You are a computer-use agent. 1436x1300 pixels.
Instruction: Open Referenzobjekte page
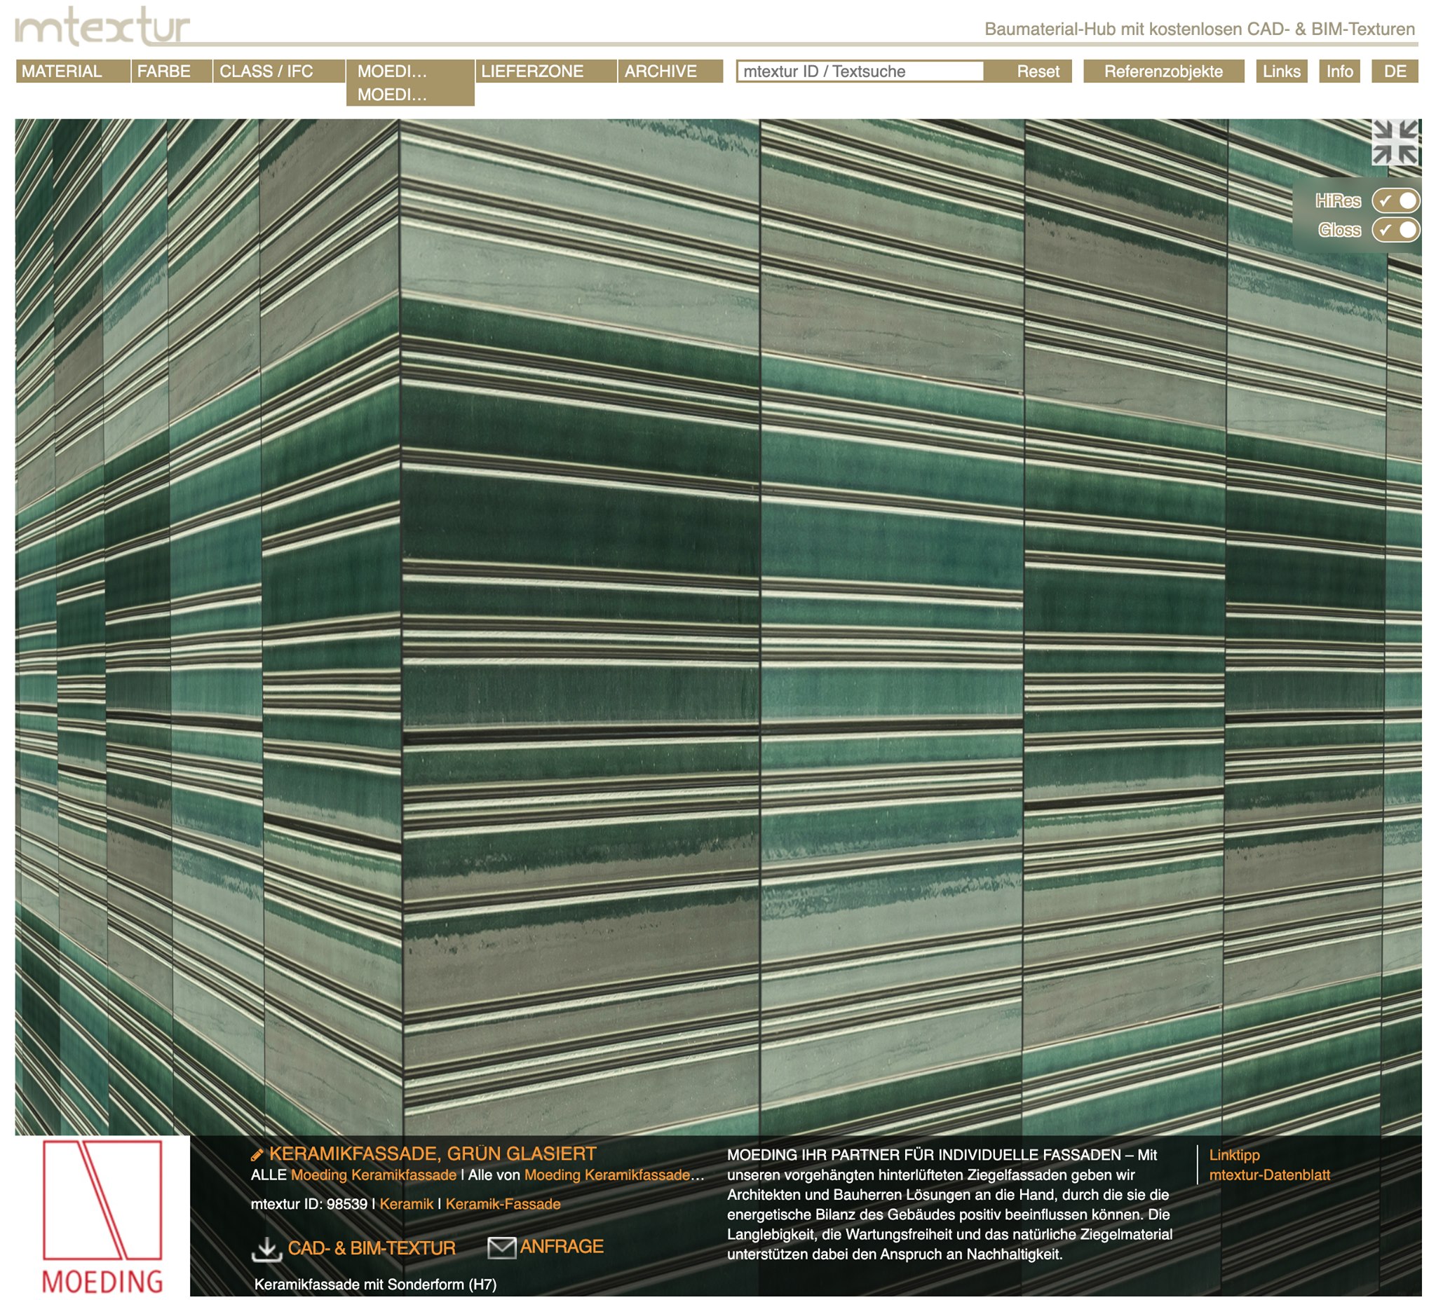[1163, 71]
